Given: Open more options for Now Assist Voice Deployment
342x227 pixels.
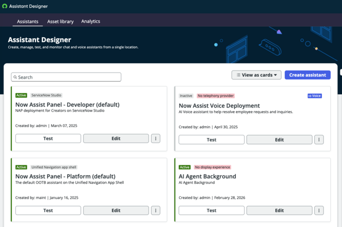Looking at the screenshot, I should (x=319, y=139).
